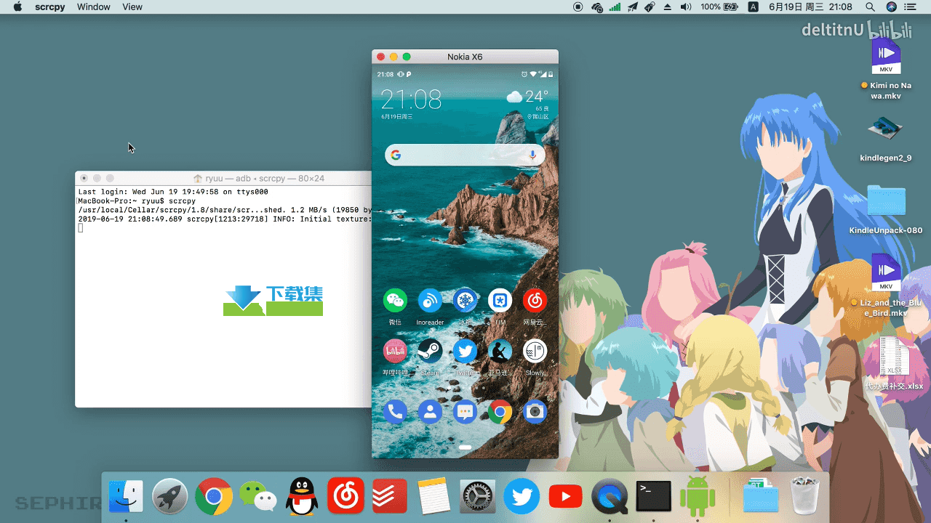Open Chrome in the phone's dock row
931x523 pixels.
(x=500, y=412)
